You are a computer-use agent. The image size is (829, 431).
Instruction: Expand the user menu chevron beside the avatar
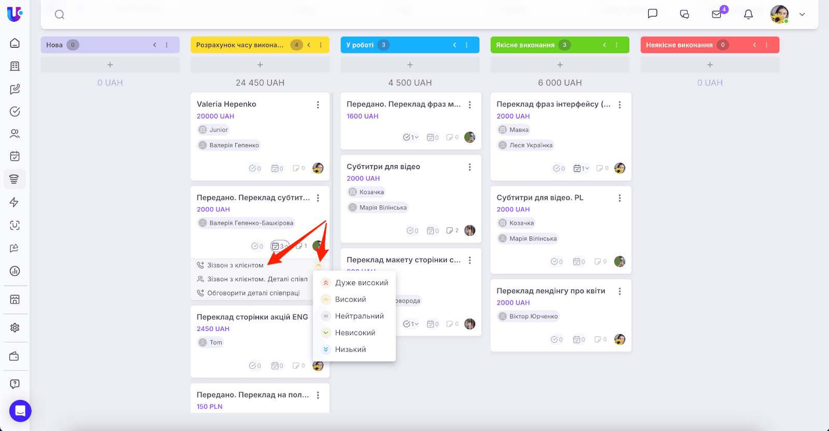tap(802, 15)
